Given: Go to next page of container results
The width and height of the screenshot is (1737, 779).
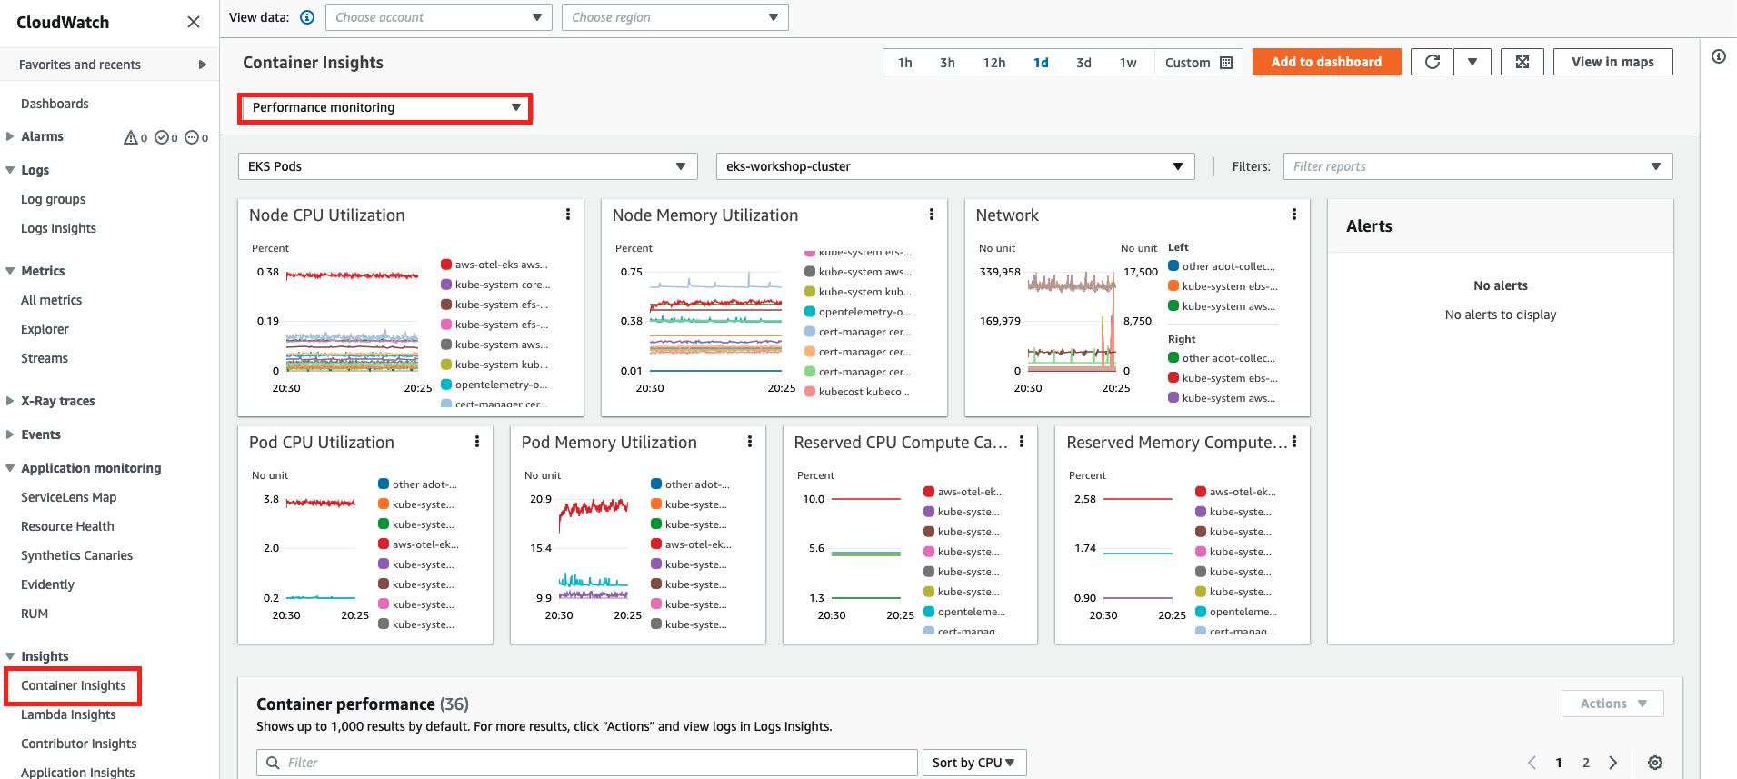Looking at the screenshot, I should (1613, 763).
